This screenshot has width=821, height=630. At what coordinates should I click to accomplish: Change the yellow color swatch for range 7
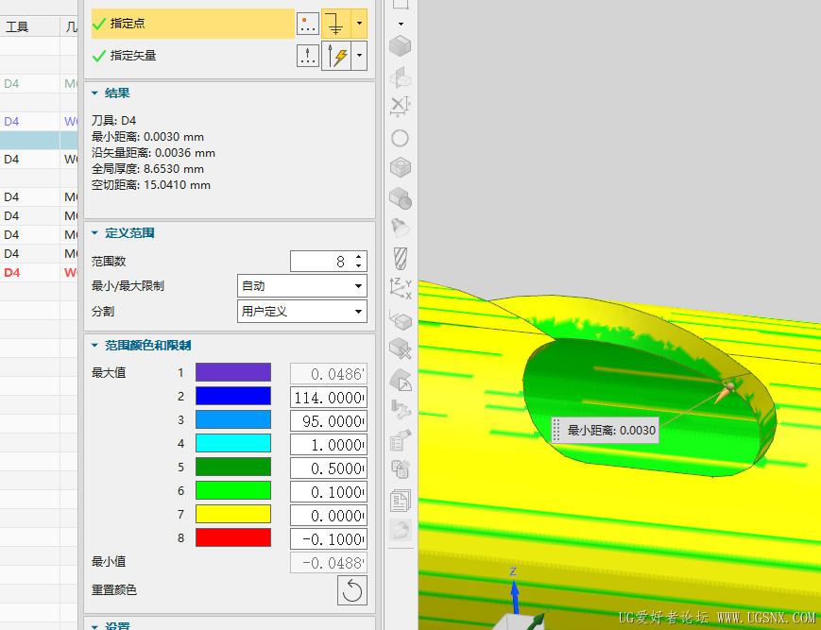coord(232,515)
